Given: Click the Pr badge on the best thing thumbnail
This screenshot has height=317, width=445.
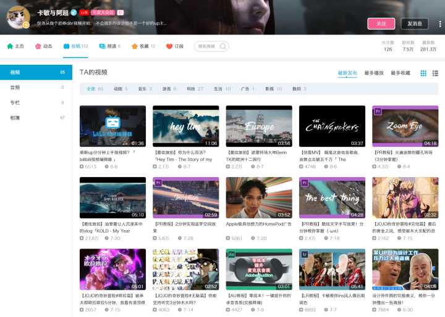Looking at the screenshot, I should (305, 183).
